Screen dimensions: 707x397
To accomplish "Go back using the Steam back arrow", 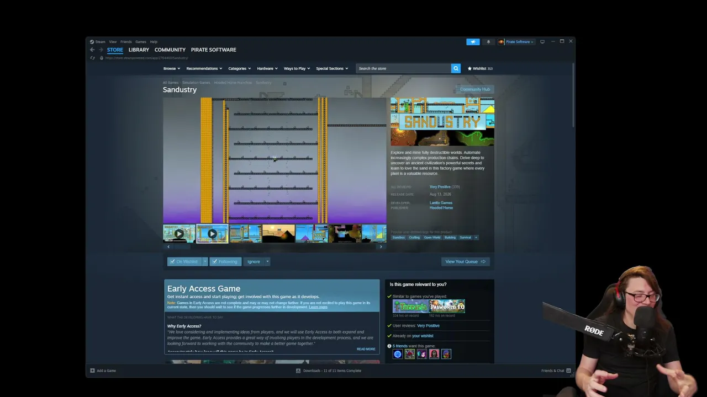I will pos(92,50).
